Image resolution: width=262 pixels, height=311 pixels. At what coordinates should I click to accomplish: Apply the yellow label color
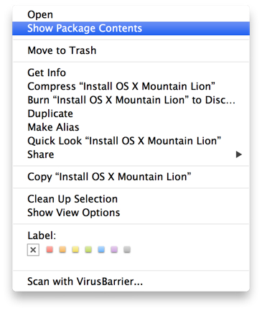[x=75, y=249]
